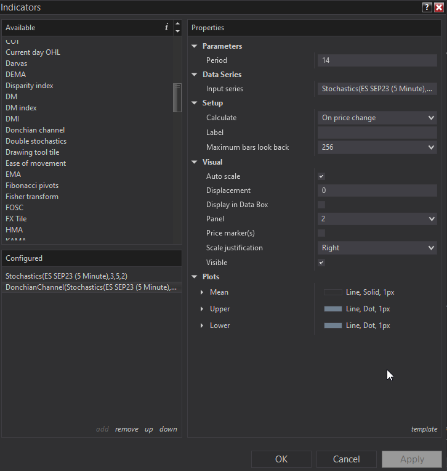Open the Panel dropdown
The image size is (447, 471).
coord(377,219)
